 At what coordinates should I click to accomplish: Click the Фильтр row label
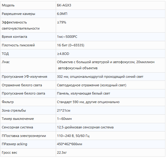[8, 102]
